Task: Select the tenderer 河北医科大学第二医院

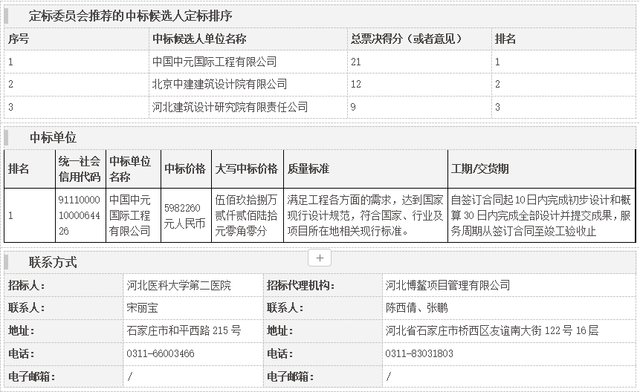Action: click(179, 285)
